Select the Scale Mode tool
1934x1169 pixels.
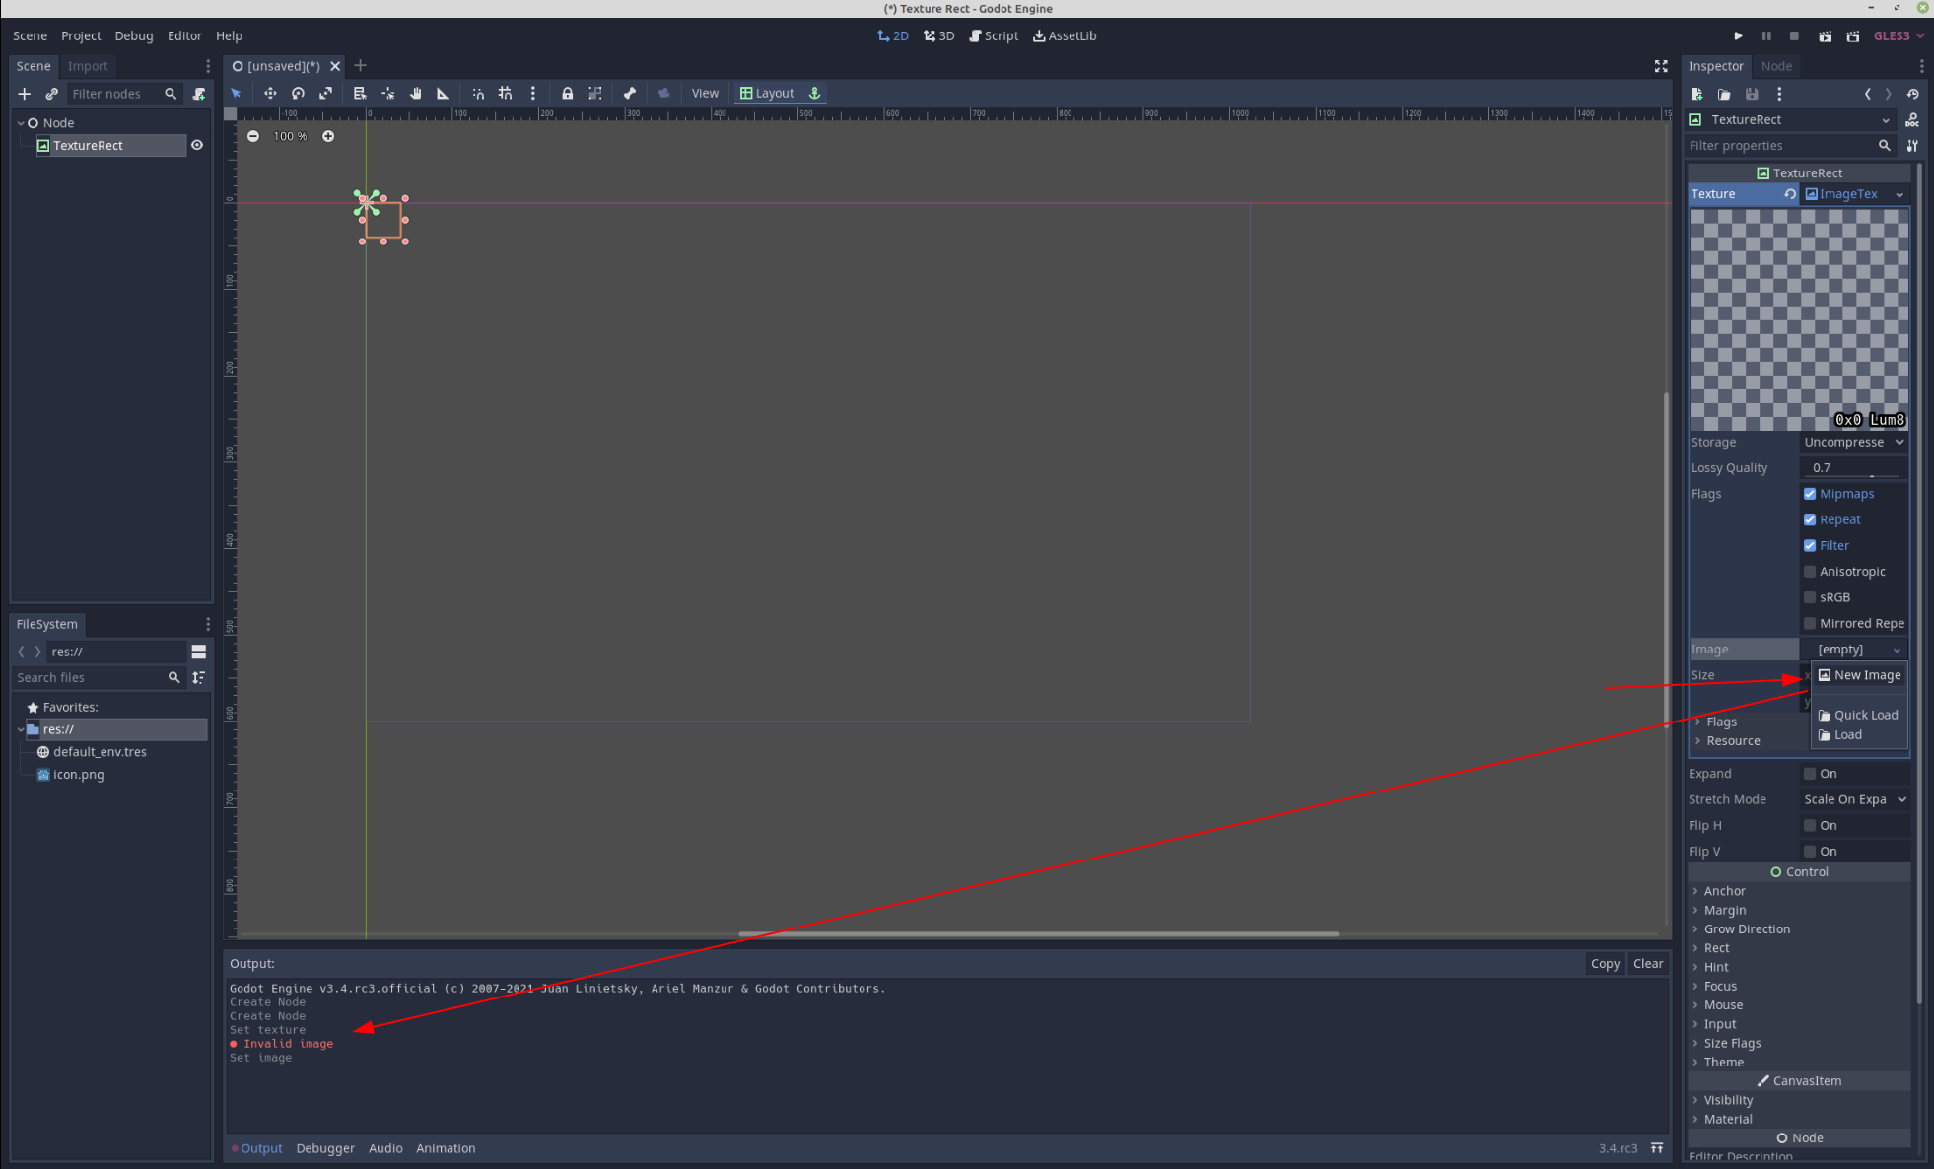tap(326, 93)
